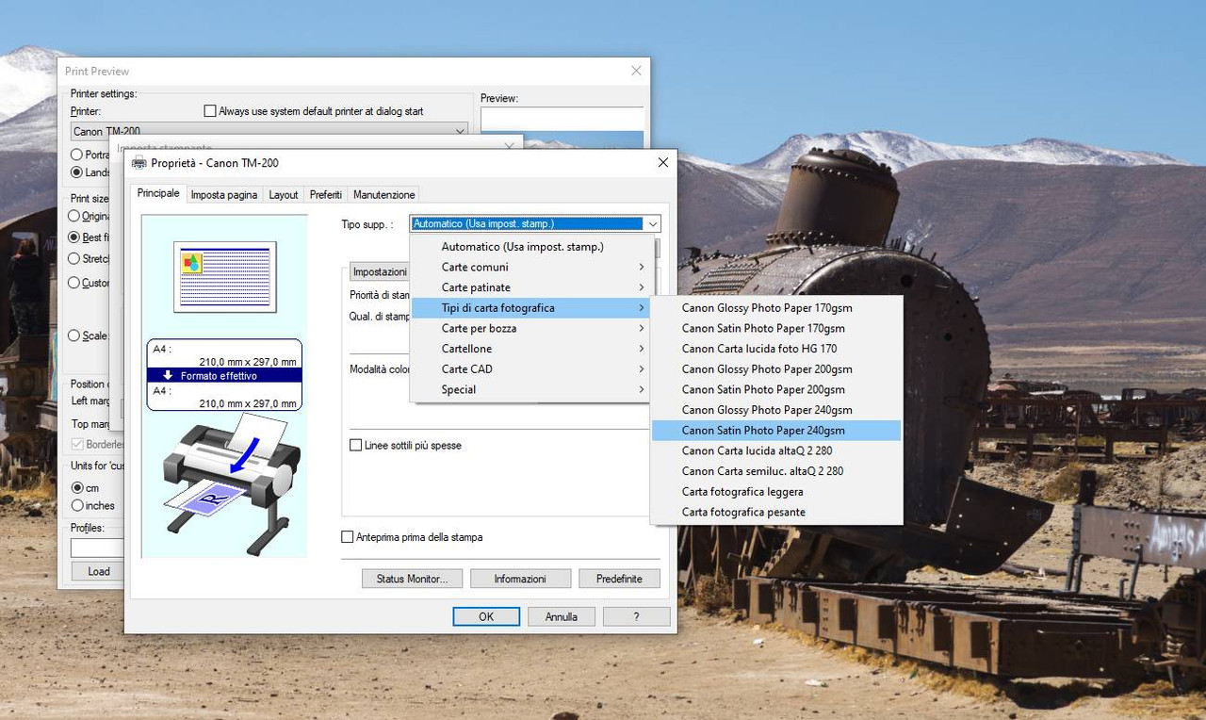Choose Canon Glossy Photo Paper 200gsm
Image resolution: width=1206 pixels, height=720 pixels.
pos(776,369)
